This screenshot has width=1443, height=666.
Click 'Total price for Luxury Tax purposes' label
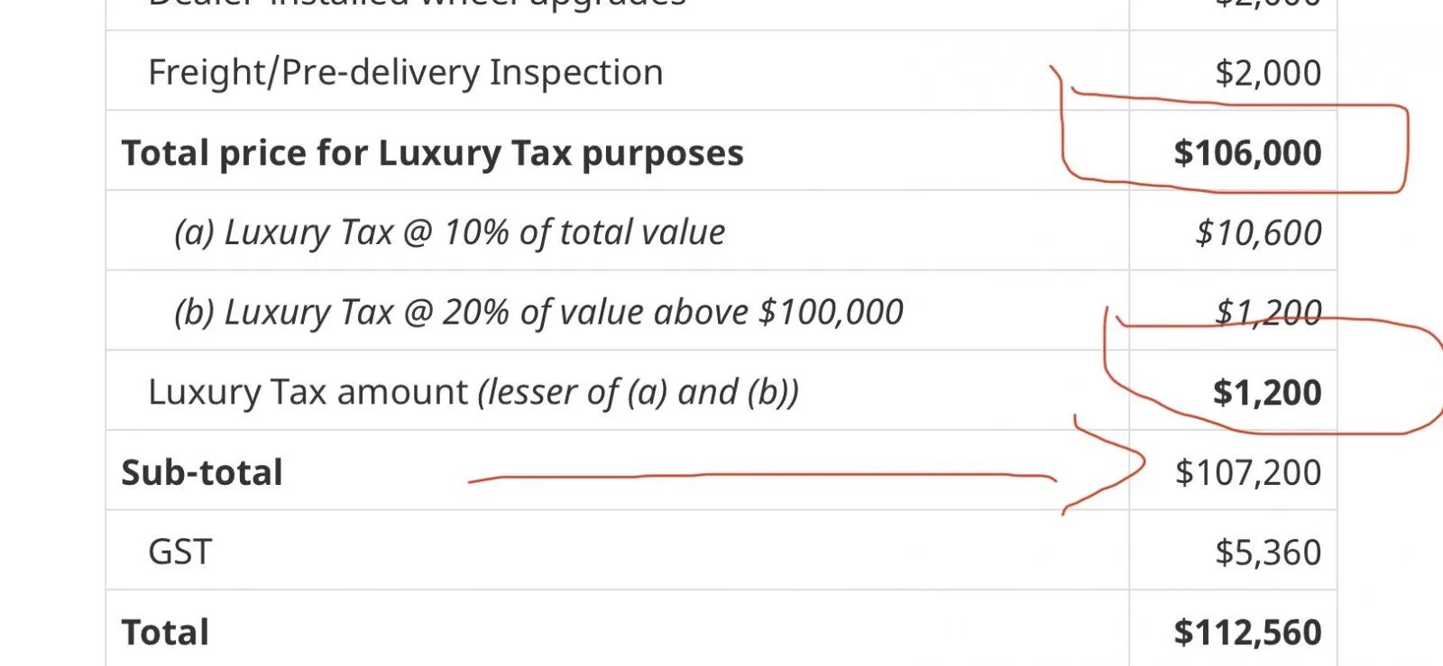pos(432,152)
